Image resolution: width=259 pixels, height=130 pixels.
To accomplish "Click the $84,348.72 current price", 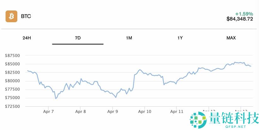I will tap(240, 19).
